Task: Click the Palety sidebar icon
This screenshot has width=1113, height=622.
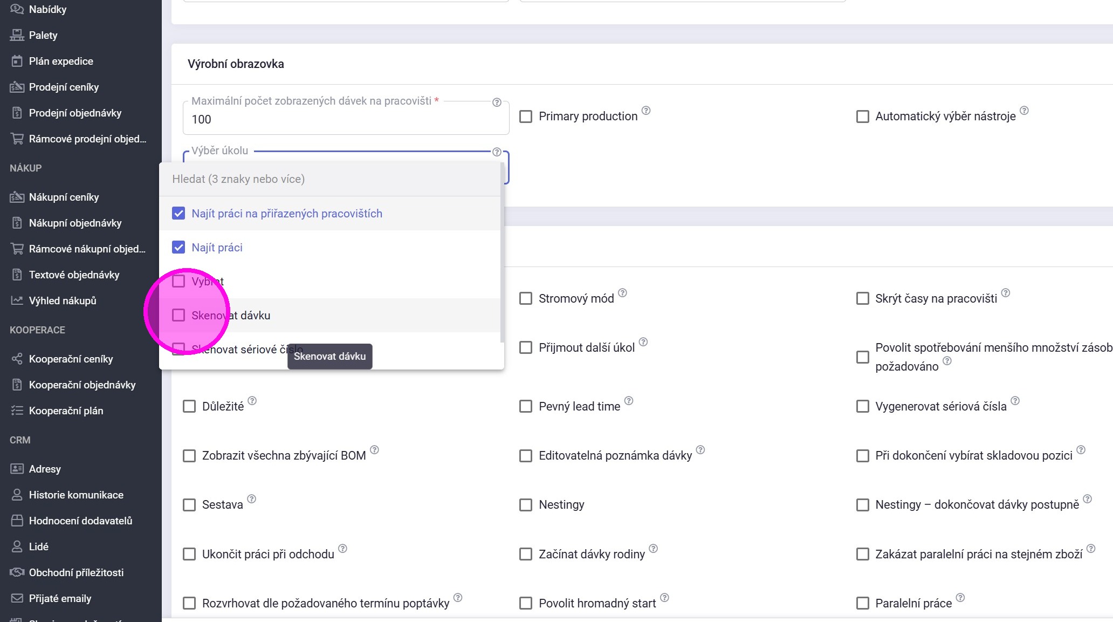Action: point(17,35)
